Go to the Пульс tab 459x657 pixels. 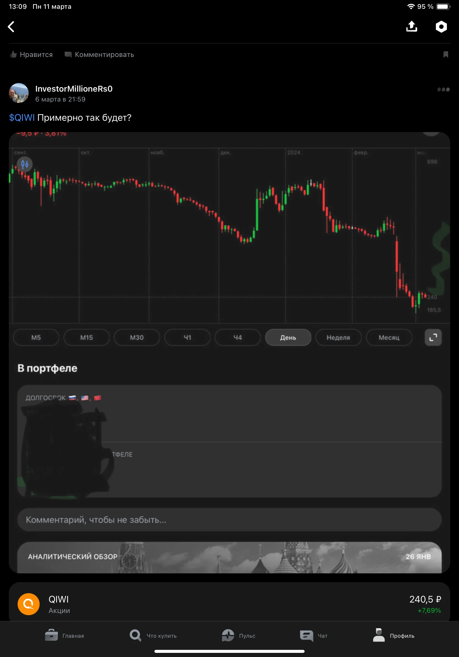[238, 636]
